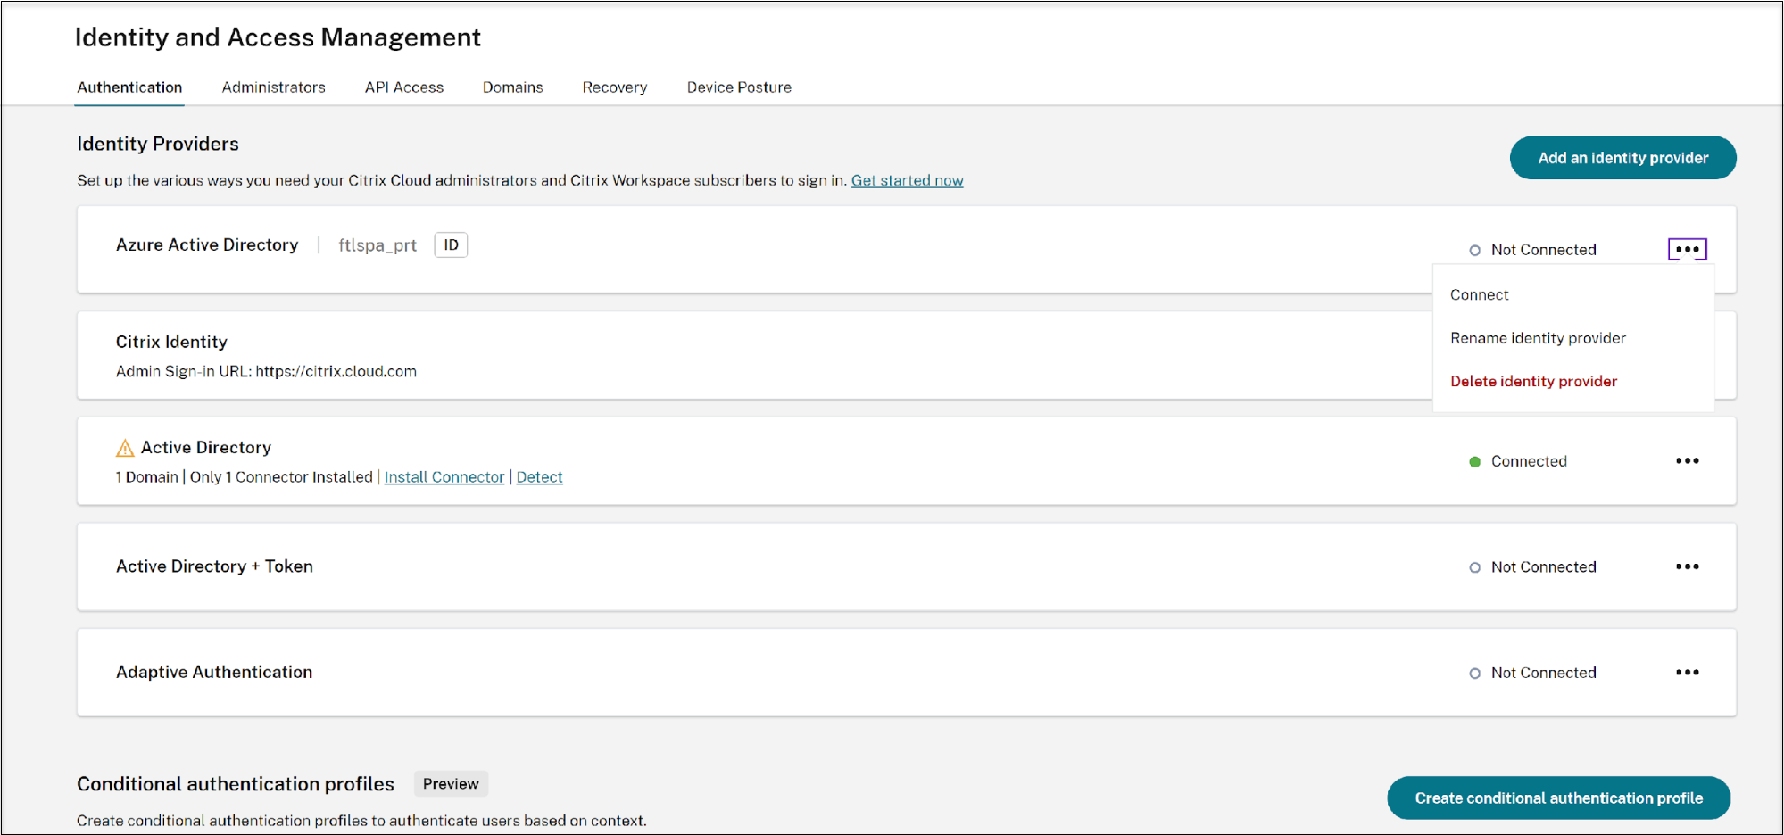Open the Install Connector link
This screenshot has height=835, width=1784.
click(x=444, y=477)
